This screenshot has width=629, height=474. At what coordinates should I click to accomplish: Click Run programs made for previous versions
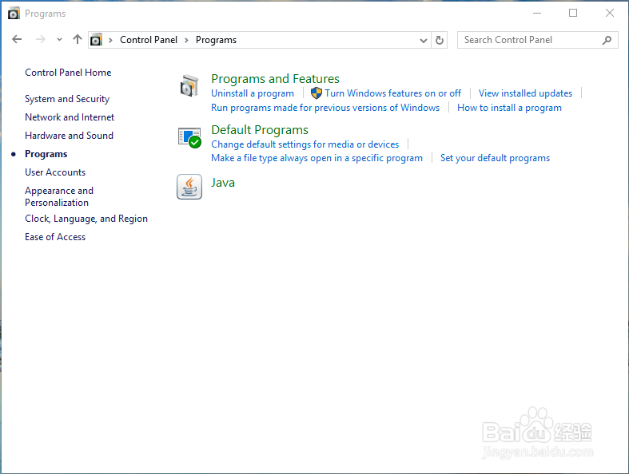325,108
